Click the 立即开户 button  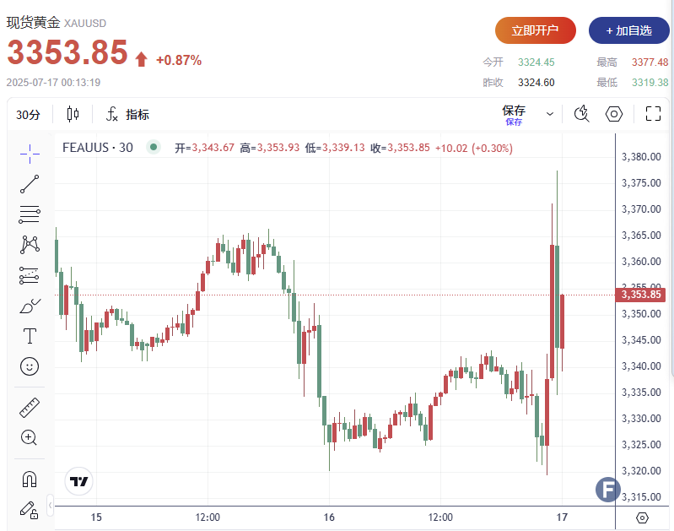point(536,30)
